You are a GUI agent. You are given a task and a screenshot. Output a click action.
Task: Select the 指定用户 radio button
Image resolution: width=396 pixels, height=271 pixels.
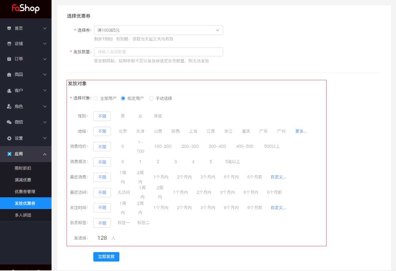coord(123,98)
